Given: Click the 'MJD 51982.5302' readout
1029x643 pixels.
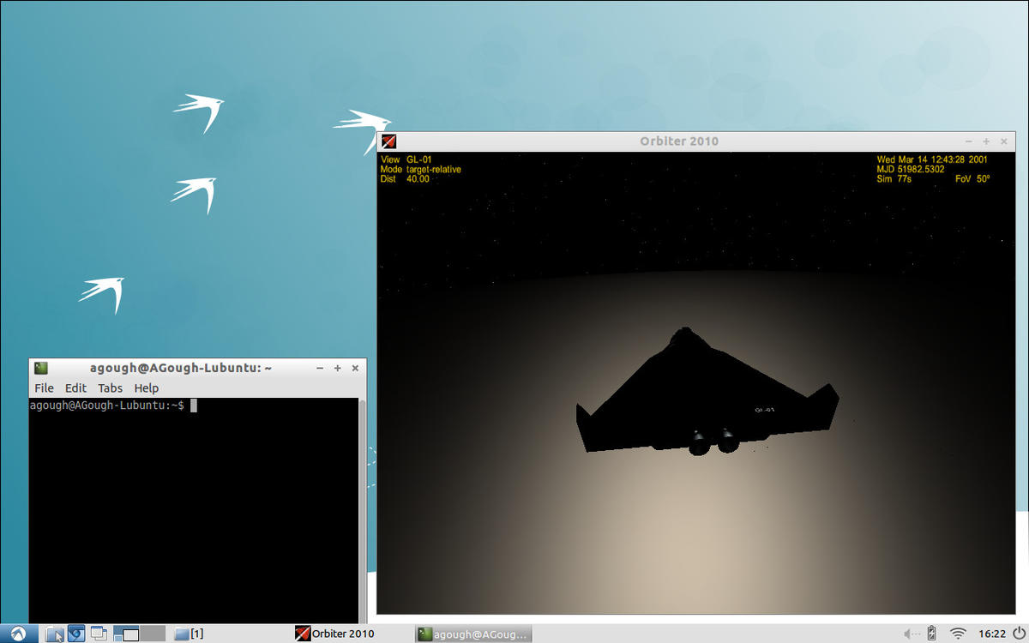Looking at the screenshot, I should point(911,170).
